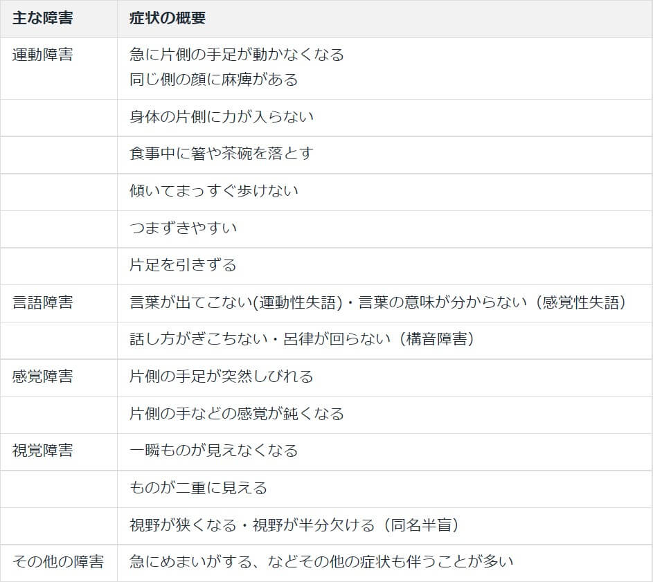Click the text 急に片側の手足が動かなくなる
Viewport: 653px width, 582px height.
[x=237, y=55]
